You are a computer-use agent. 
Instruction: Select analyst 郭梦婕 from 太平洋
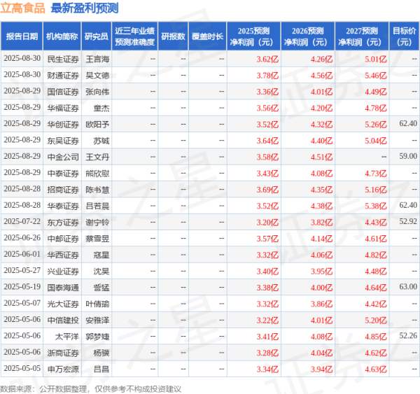pos(97,335)
